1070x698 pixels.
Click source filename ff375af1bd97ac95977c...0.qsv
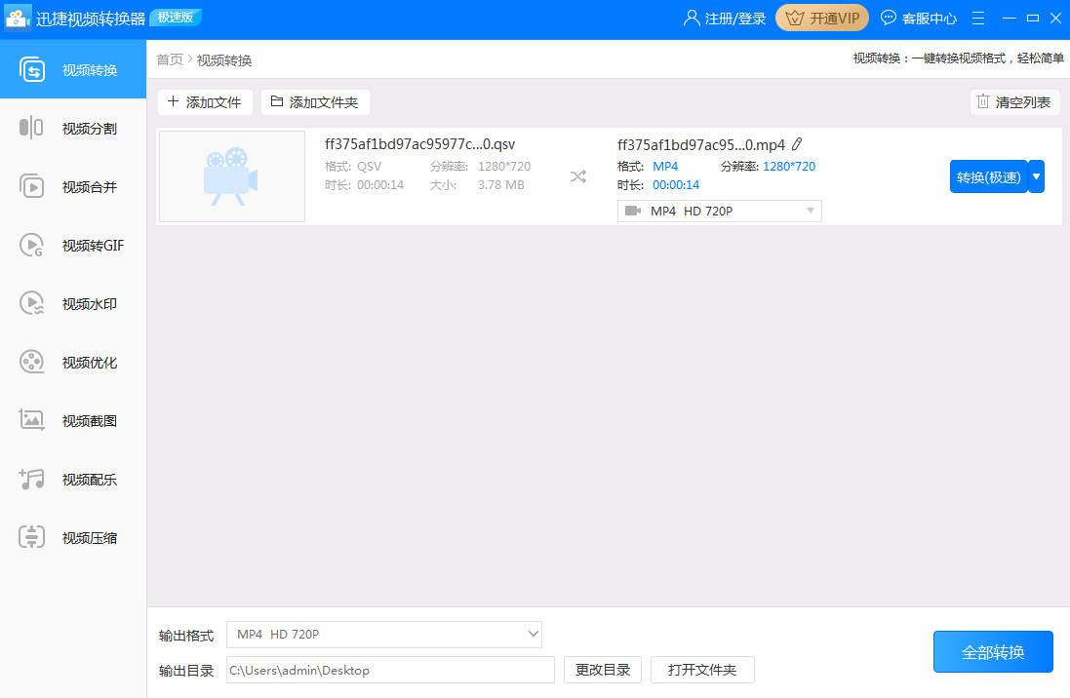pos(419,144)
